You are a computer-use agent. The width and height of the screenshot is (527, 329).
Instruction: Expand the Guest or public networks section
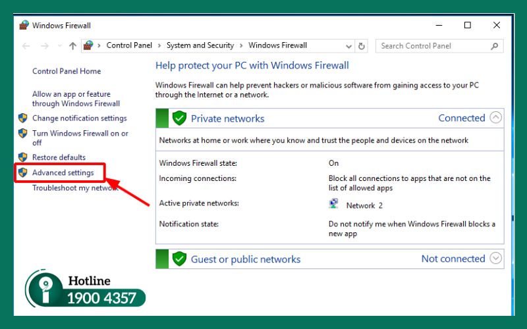pyautogui.click(x=496, y=258)
